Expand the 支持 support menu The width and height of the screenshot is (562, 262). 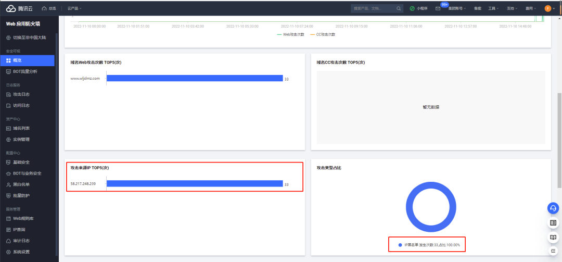point(512,8)
